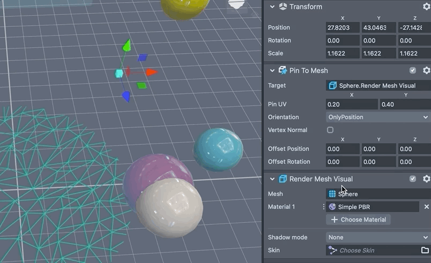Click the Target Sphere.Render Mesh Visual field
The height and width of the screenshot is (263, 431).
pyautogui.click(x=378, y=85)
